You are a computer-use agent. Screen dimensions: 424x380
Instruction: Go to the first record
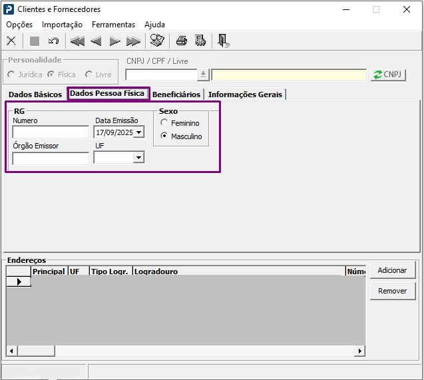pos(77,41)
